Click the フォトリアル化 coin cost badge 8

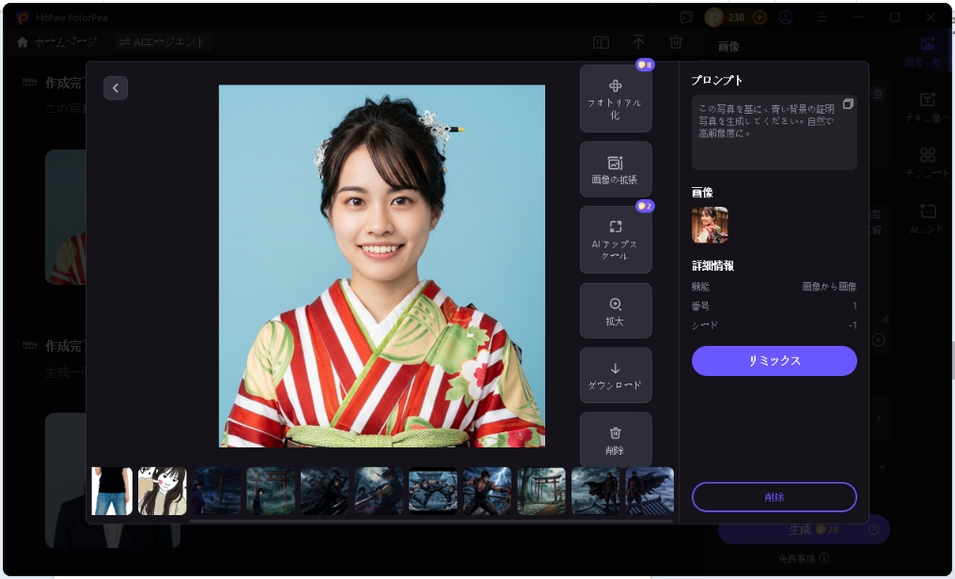[645, 65]
